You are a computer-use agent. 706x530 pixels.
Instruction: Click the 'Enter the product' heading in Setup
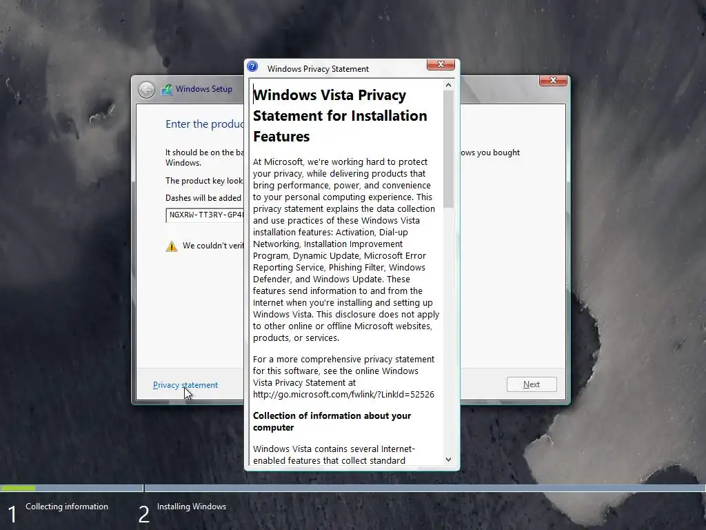point(205,124)
